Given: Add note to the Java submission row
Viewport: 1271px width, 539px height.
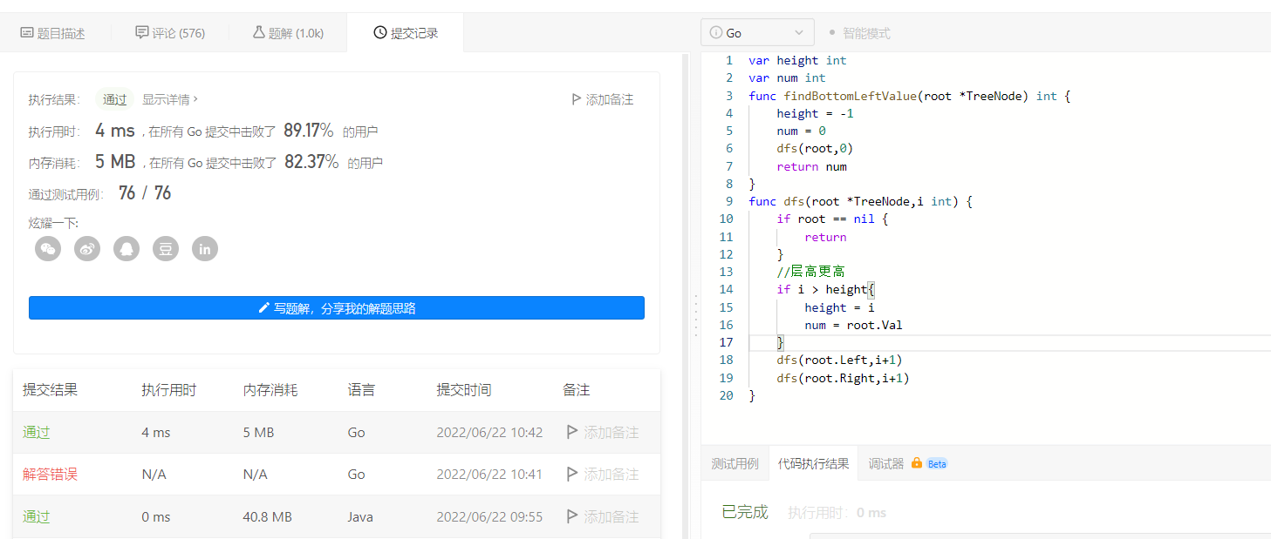Looking at the screenshot, I should click(603, 517).
